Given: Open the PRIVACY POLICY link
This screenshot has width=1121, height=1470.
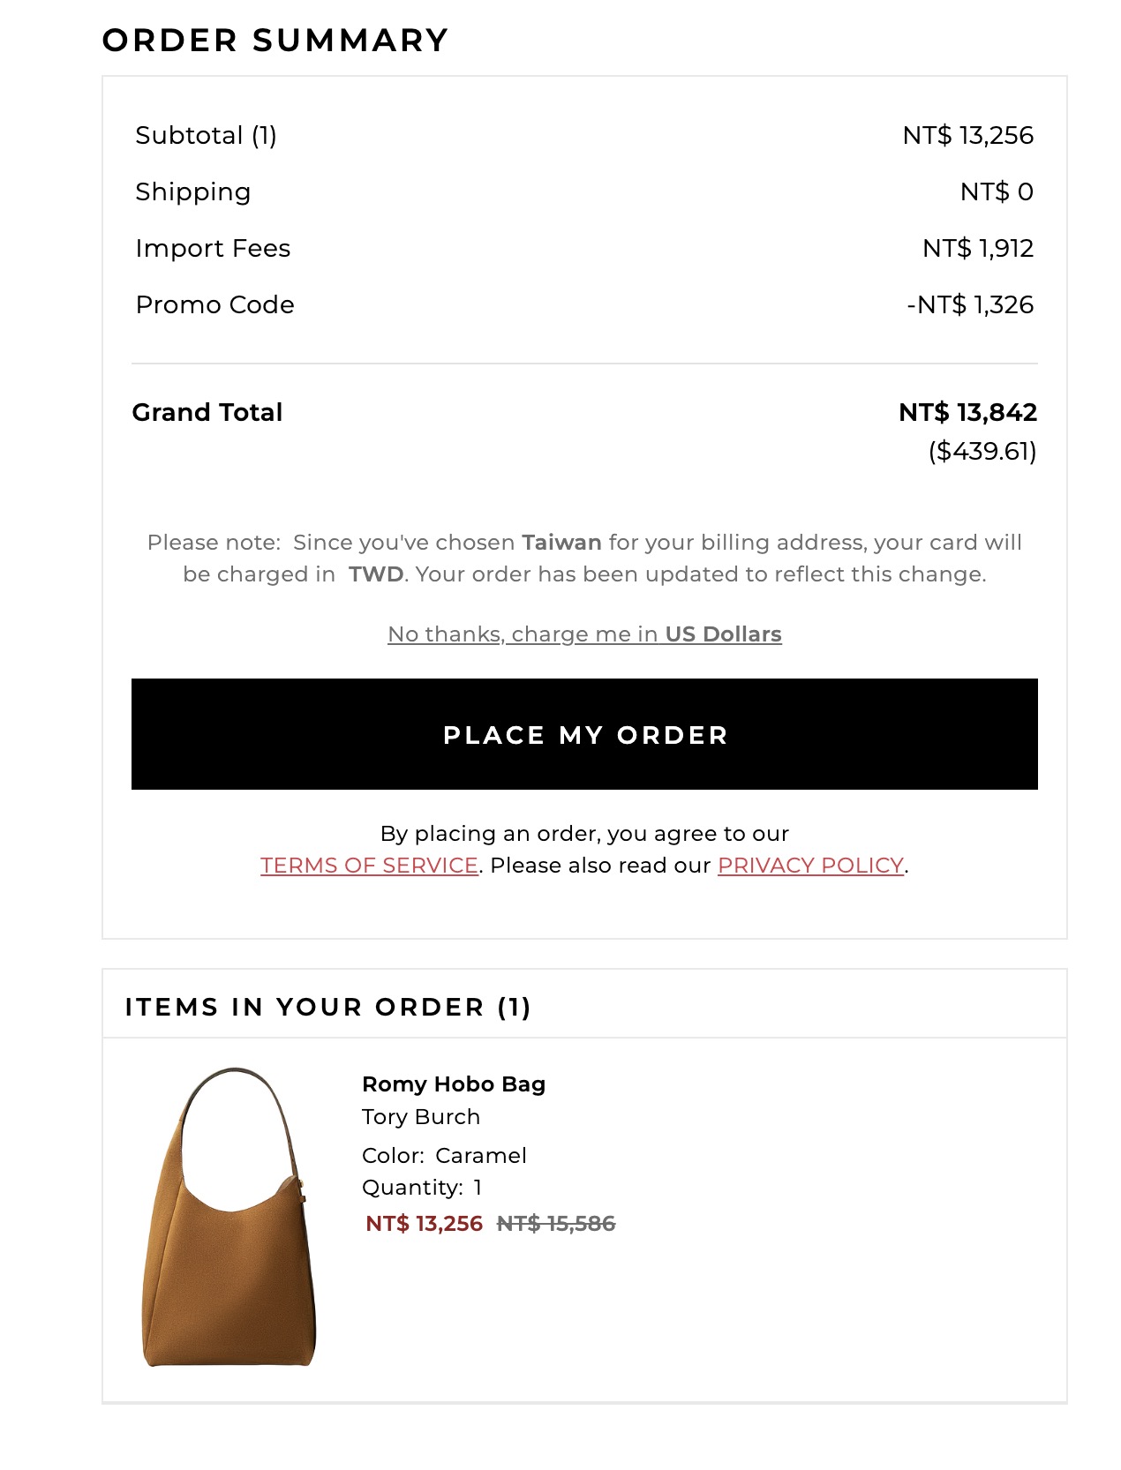Looking at the screenshot, I should click(810, 865).
